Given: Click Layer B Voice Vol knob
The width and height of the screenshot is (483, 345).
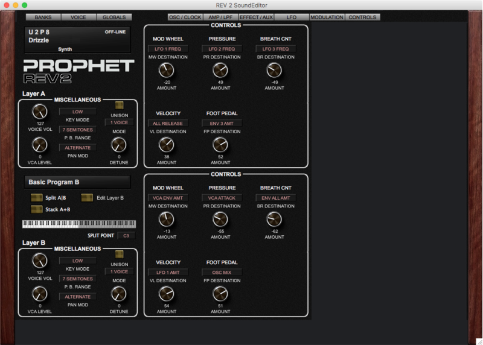Looking at the screenshot, I should [39, 261].
